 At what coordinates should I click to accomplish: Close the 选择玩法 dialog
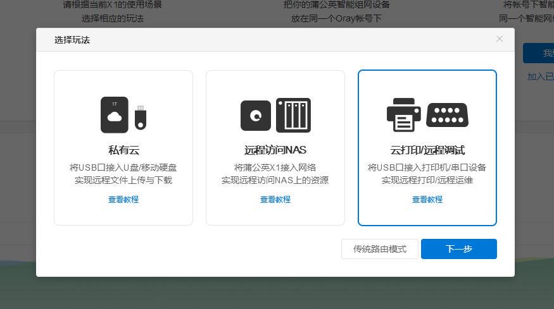(x=500, y=39)
